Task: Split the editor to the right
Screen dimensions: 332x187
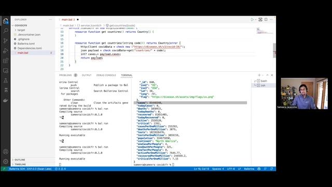Action: pyautogui.click(x=266, y=20)
